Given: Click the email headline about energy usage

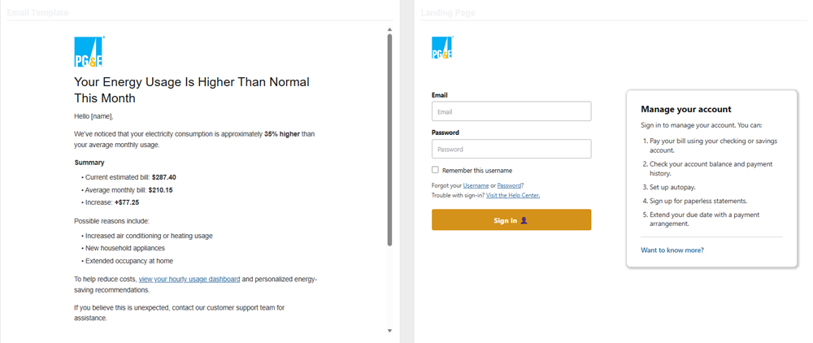Looking at the screenshot, I should 192,89.
